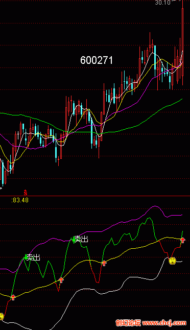
Task: Click the green sell arrow at the higher 卖出 label
Action: (74, 239)
